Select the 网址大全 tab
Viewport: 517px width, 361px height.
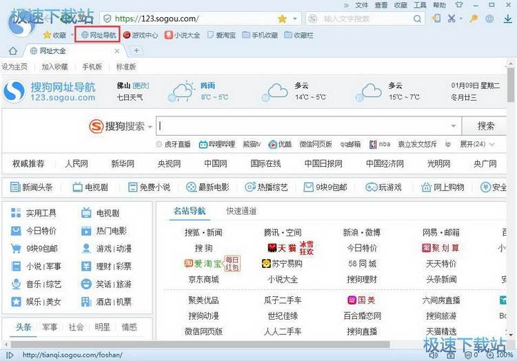tap(74, 51)
